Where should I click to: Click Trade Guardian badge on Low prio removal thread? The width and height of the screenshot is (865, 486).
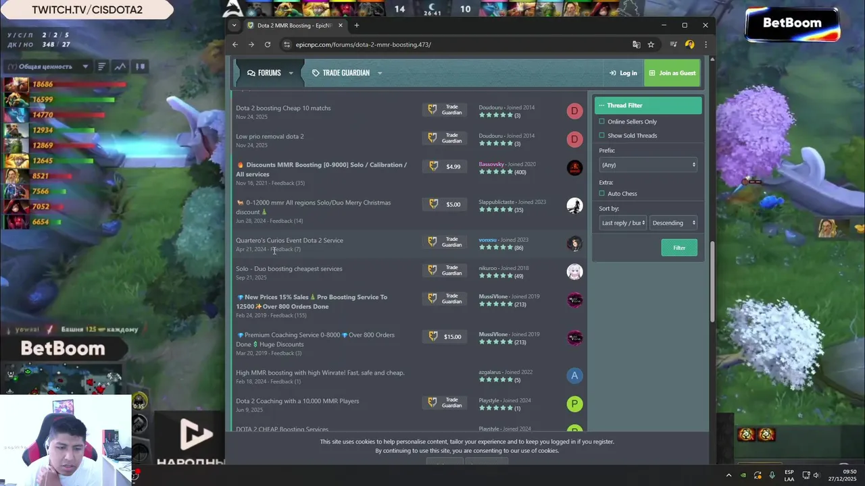click(x=445, y=138)
